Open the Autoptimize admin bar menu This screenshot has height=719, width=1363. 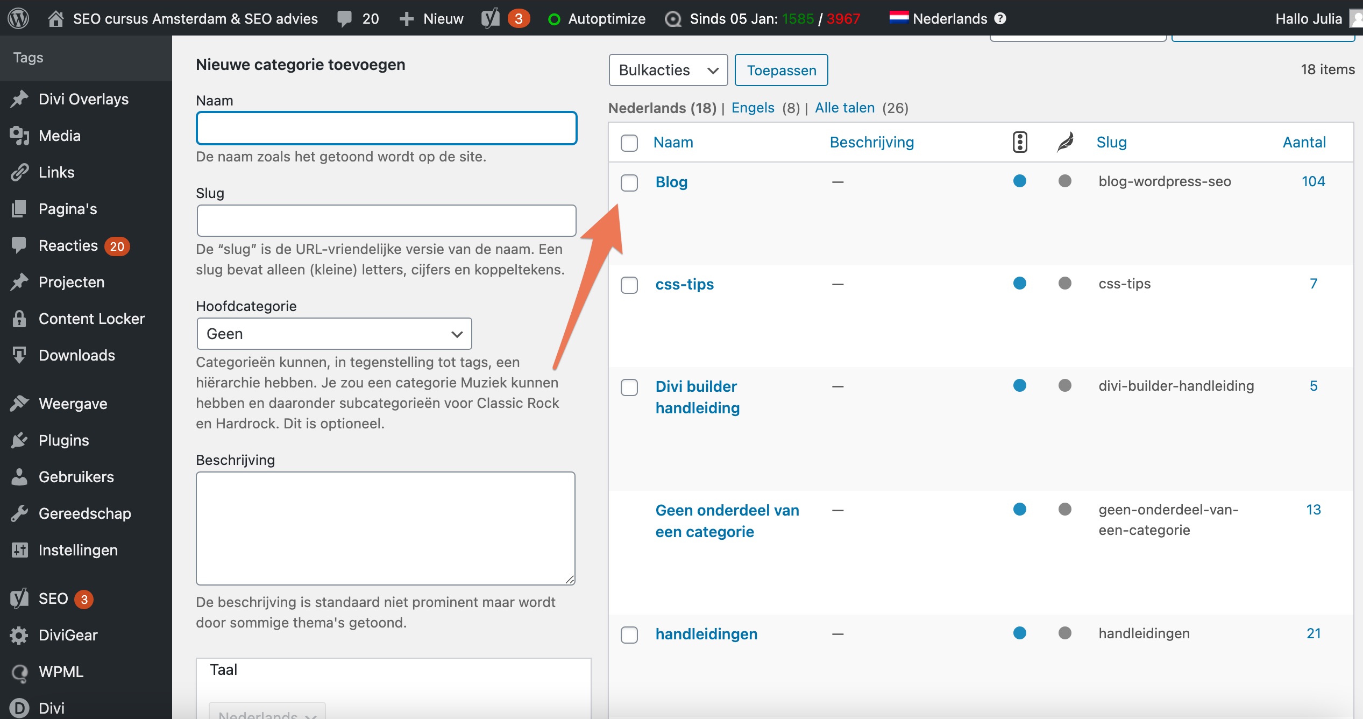tap(607, 19)
